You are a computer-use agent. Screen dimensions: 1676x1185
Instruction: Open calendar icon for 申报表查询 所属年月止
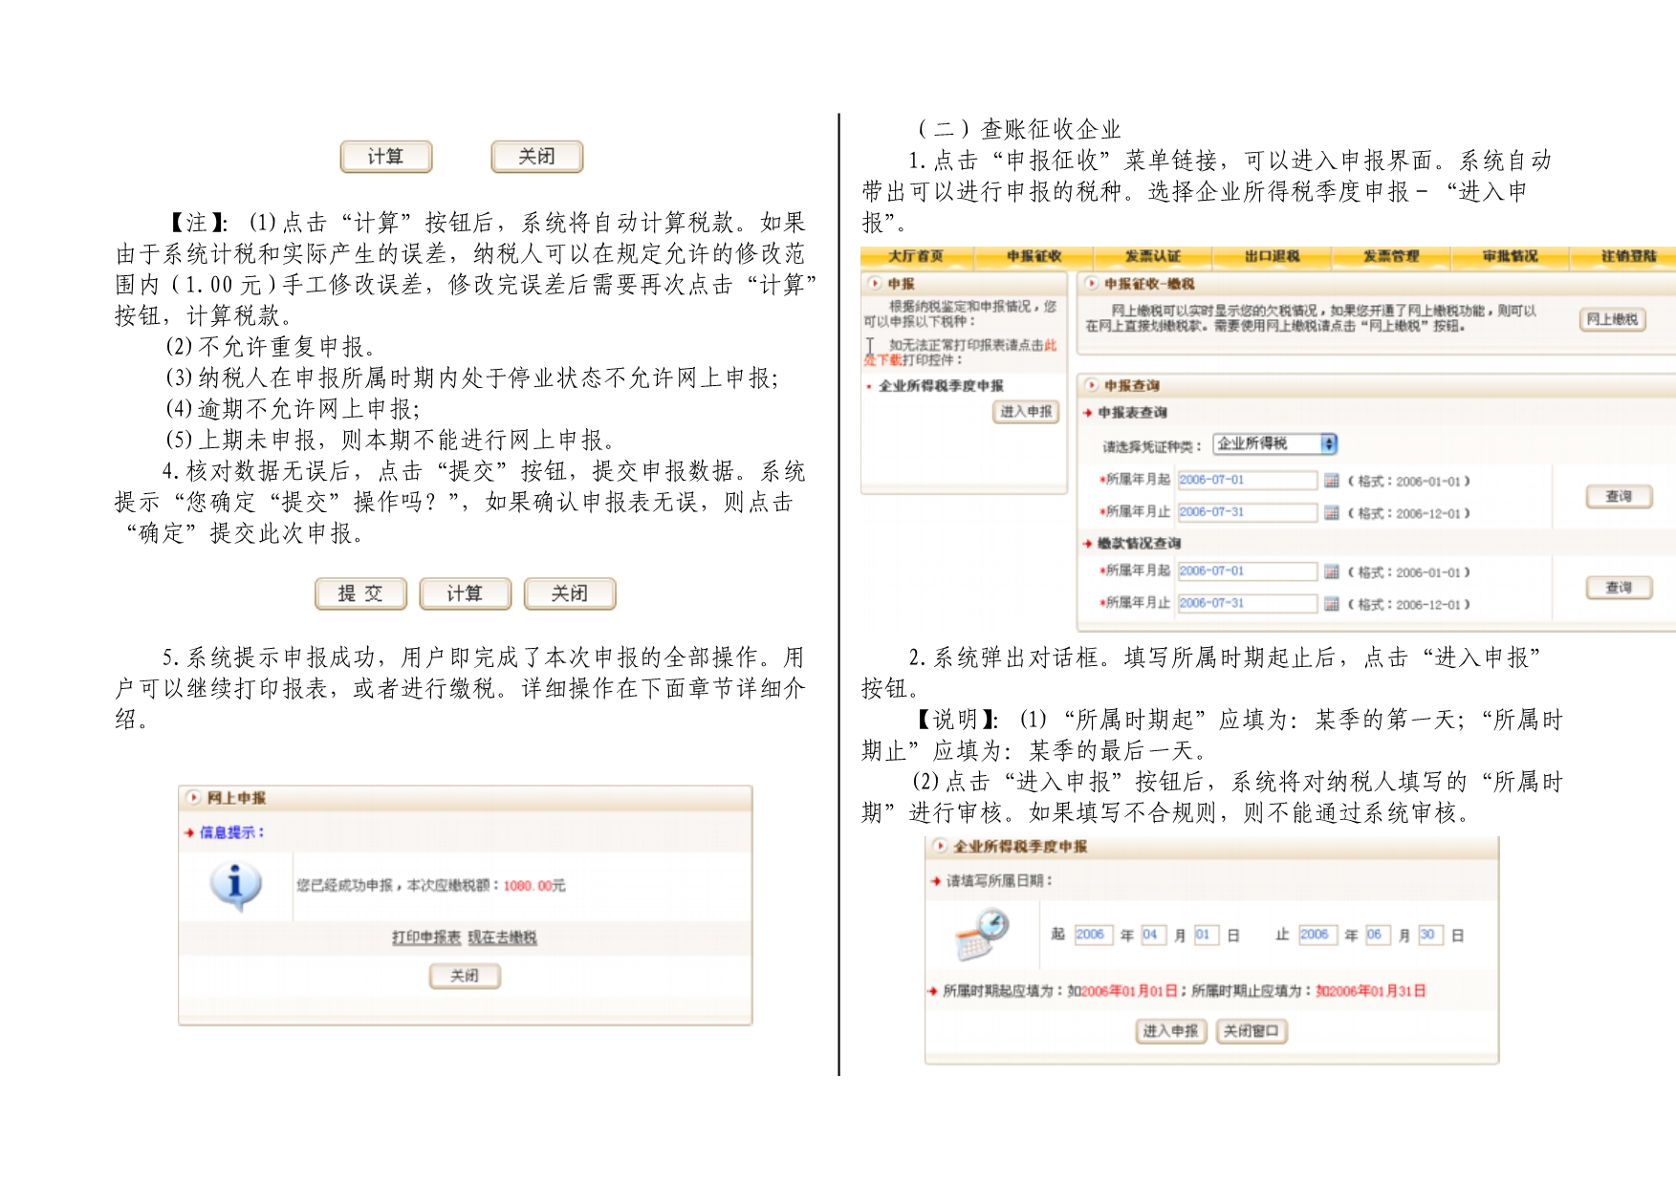pos(1331,513)
